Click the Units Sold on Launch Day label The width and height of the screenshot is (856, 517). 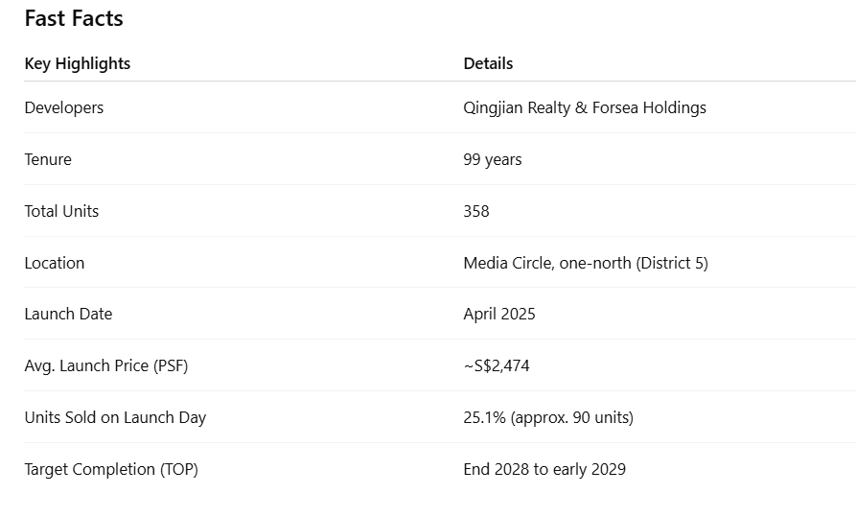(x=115, y=417)
